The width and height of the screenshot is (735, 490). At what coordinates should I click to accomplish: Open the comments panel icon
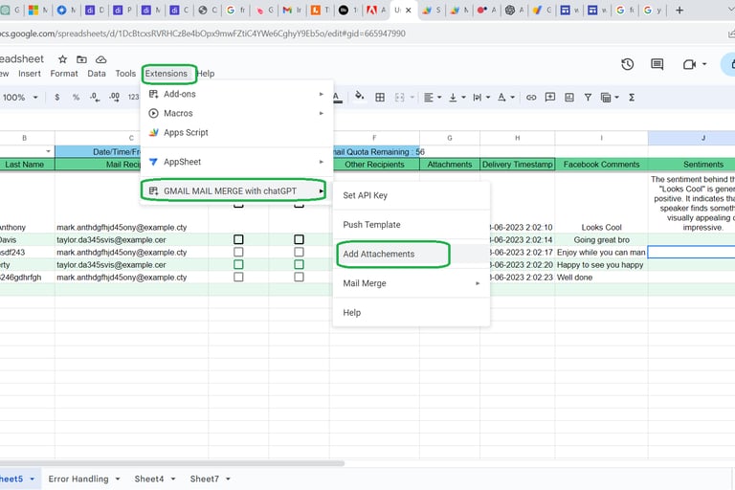(x=657, y=64)
